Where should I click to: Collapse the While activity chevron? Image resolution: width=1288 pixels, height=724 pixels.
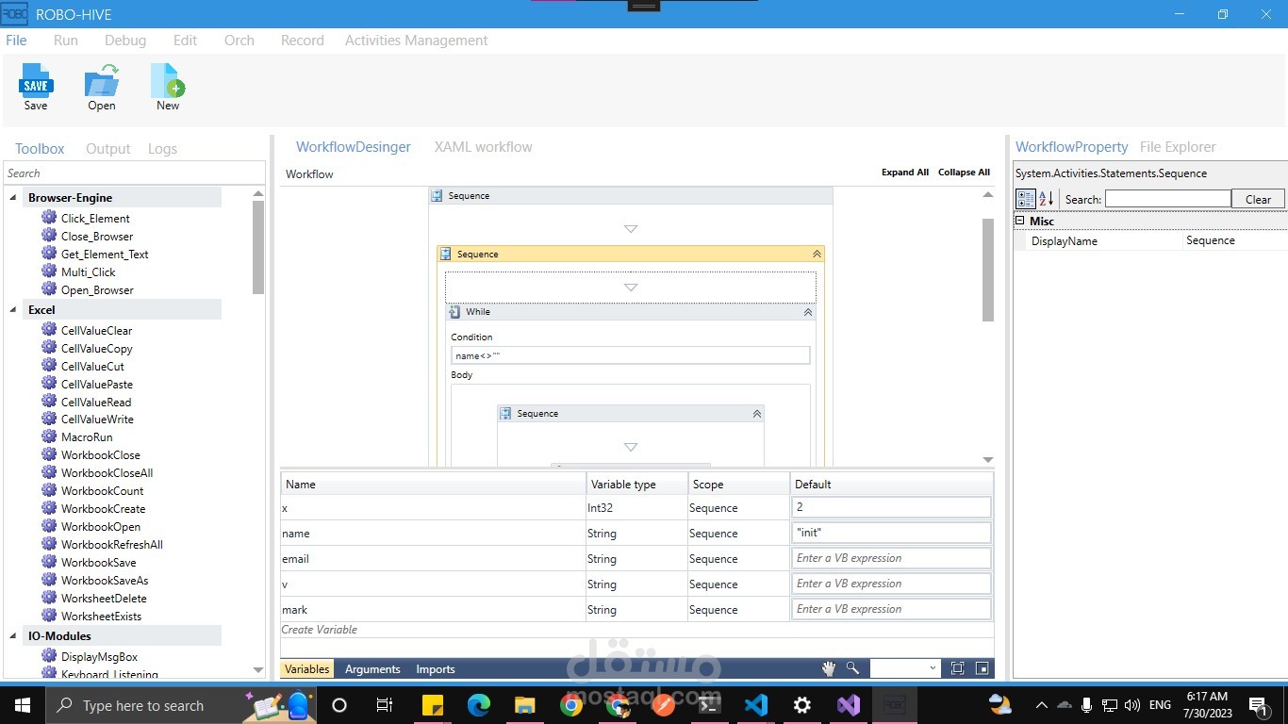click(808, 312)
